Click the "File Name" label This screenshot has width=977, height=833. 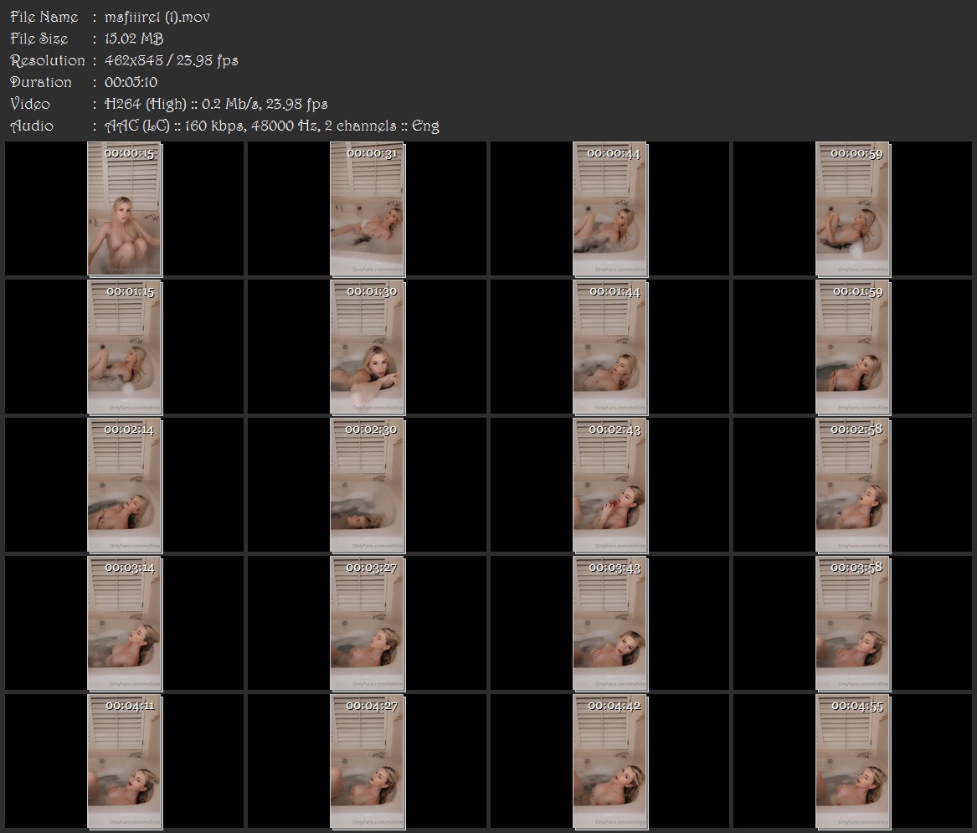(44, 17)
